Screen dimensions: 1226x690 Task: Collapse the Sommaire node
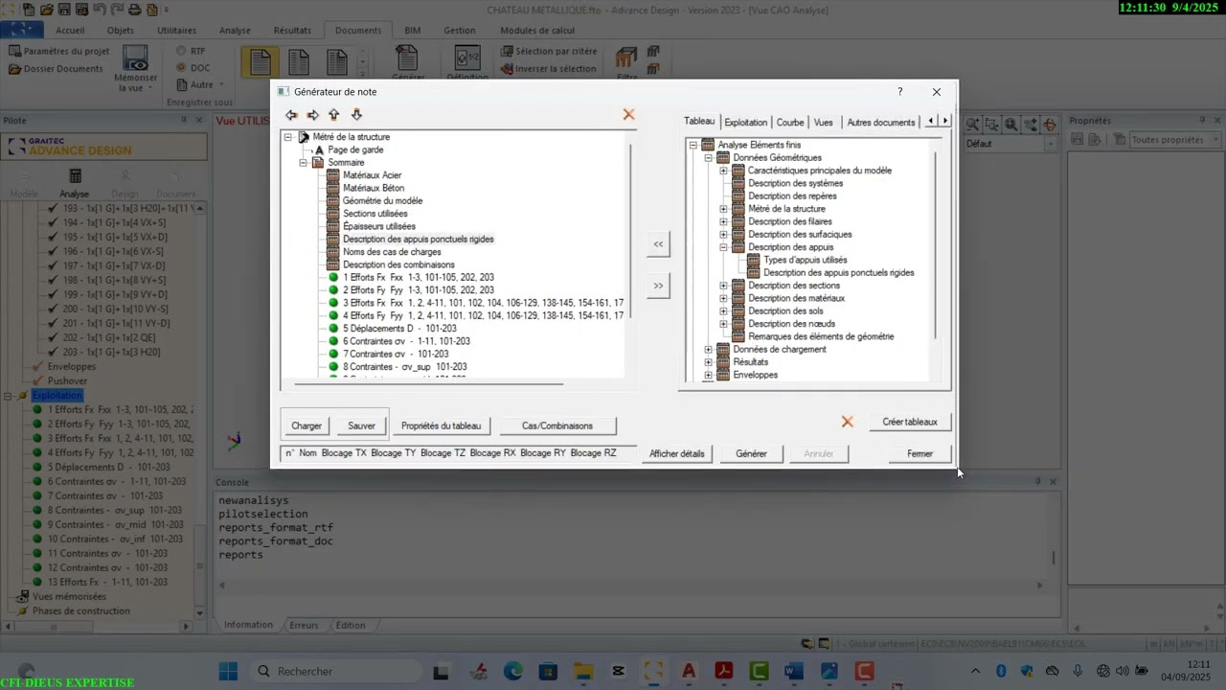pyautogui.click(x=303, y=163)
